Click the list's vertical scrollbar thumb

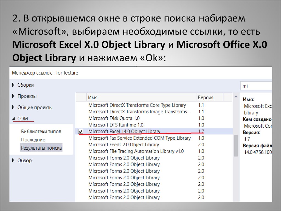(236, 146)
